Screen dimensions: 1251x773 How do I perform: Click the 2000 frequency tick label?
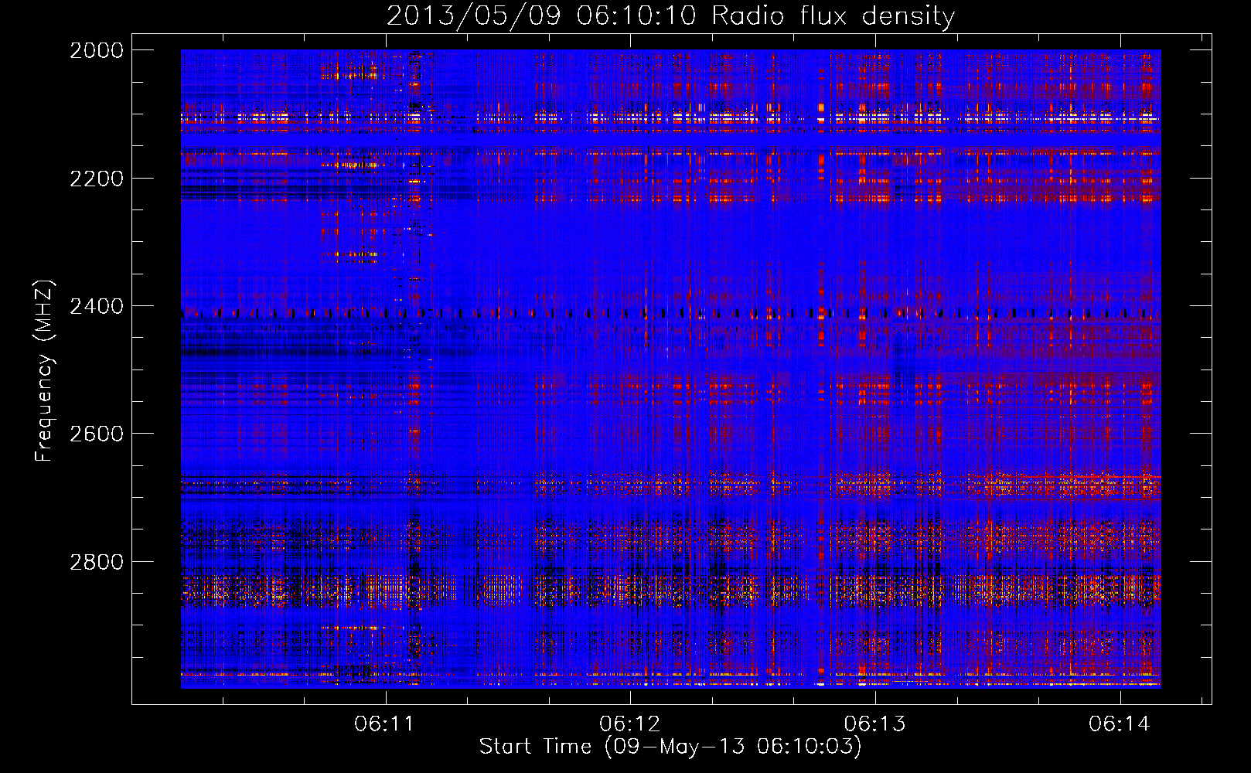(97, 50)
